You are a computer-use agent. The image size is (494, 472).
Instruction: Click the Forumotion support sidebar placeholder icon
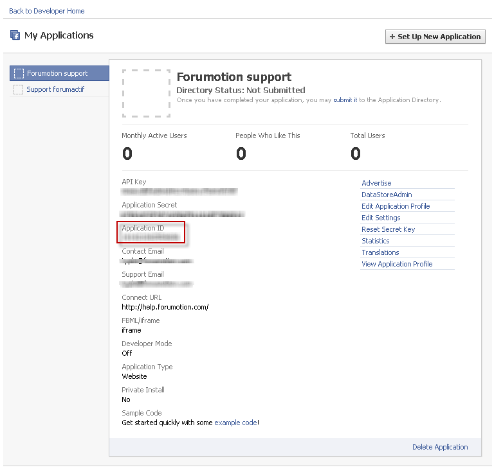pyautogui.click(x=19, y=73)
